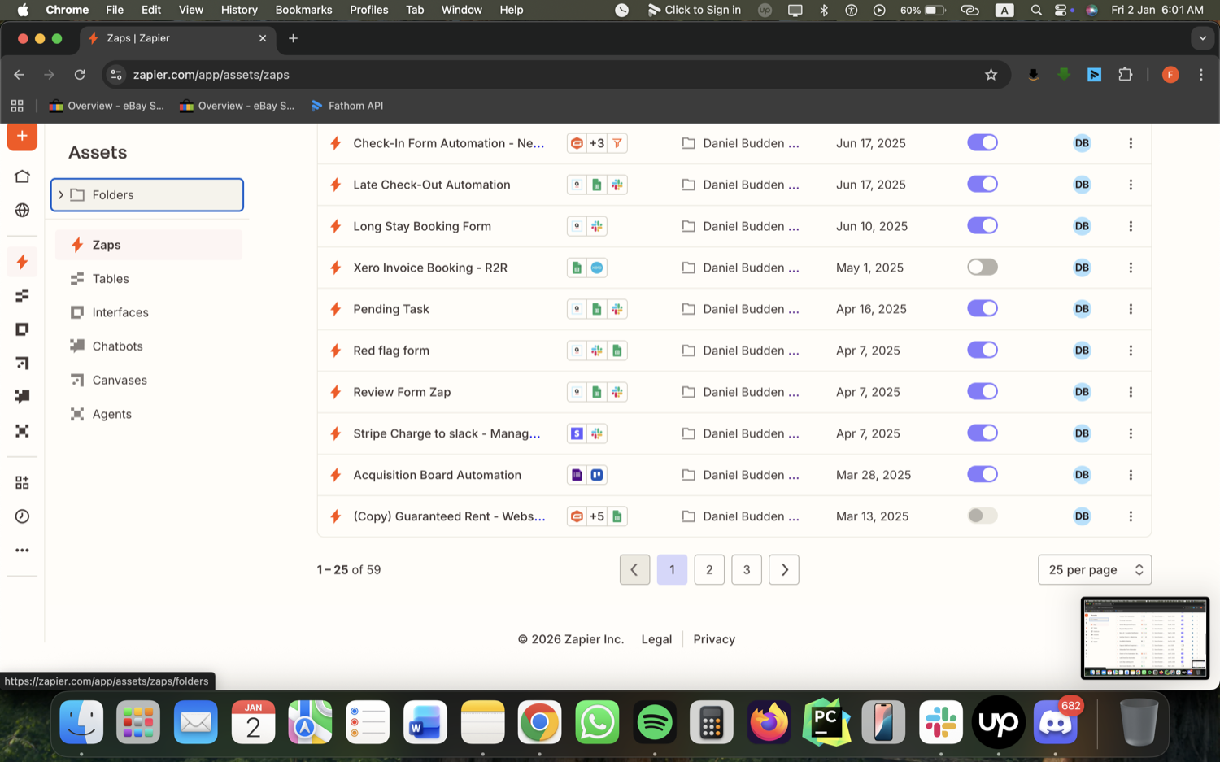The height and width of the screenshot is (762, 1220).
Task: Open Chrome Extensions puzzle icon
Action: tap(1125, 75)
